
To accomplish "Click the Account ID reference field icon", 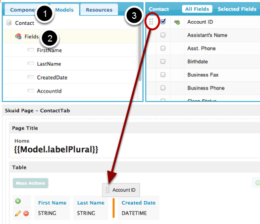I will click(x=177, y=22).
